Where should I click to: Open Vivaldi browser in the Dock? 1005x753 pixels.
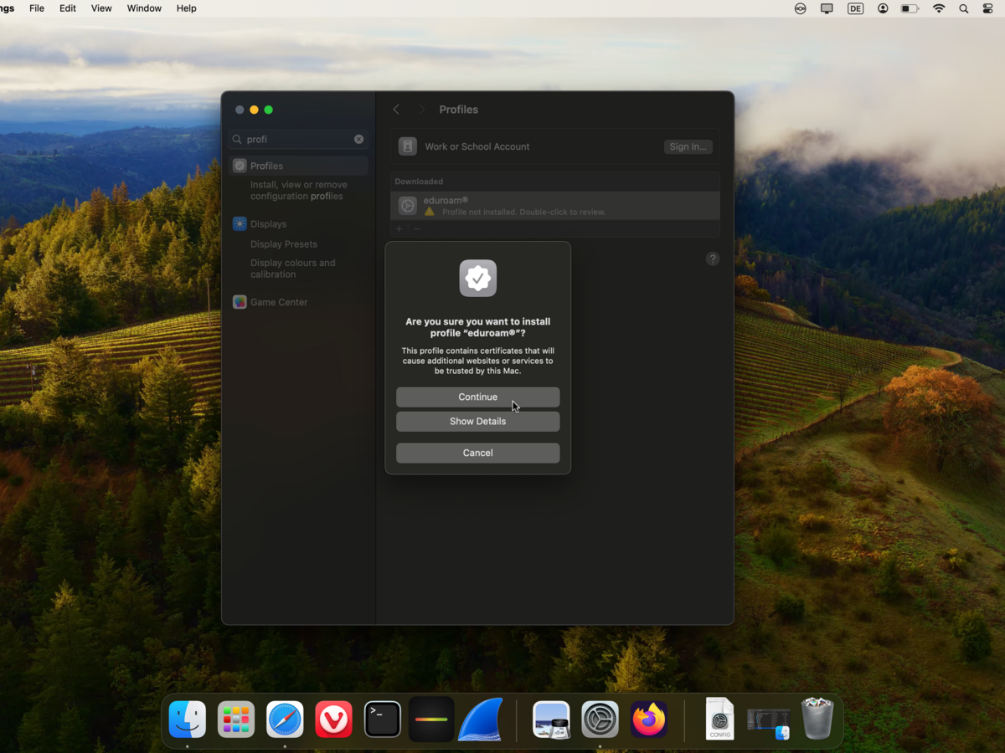(x=333, y=719)
